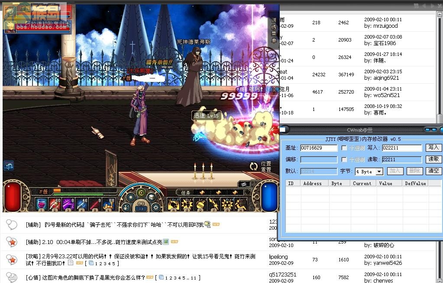Image resolution: width=443 pixels, height=283 pixels.
Task: Use the red potion in quick slot 1
Action: (41, 204)
